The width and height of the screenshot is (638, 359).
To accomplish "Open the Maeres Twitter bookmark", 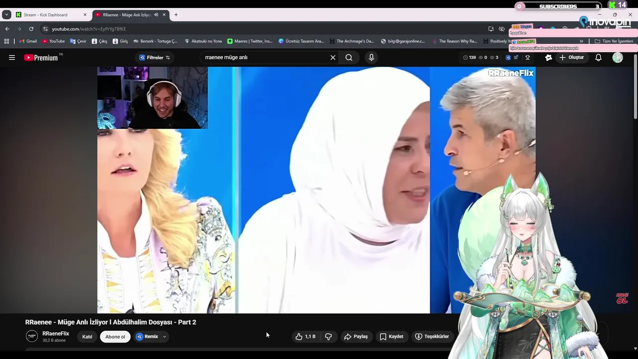I will tap(250, 41).
